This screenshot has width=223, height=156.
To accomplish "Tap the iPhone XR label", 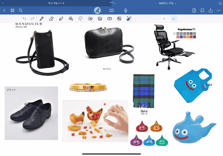I will [x=21, y=27].
